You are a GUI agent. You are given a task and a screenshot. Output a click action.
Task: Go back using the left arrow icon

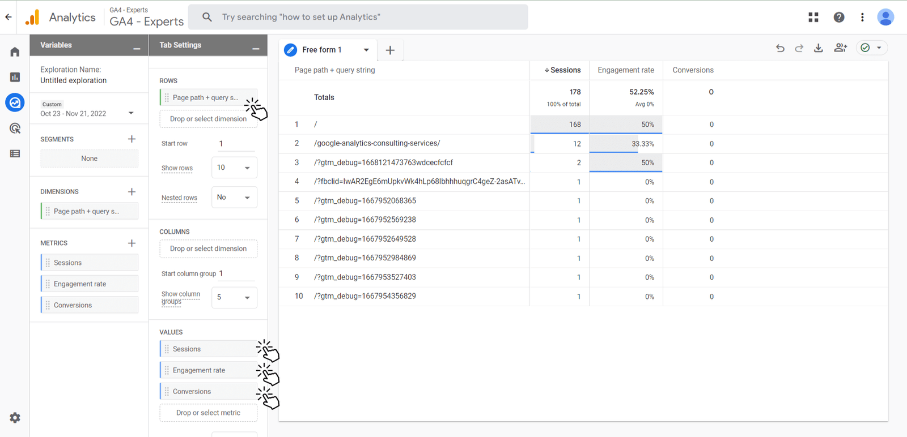click(9, 17)
